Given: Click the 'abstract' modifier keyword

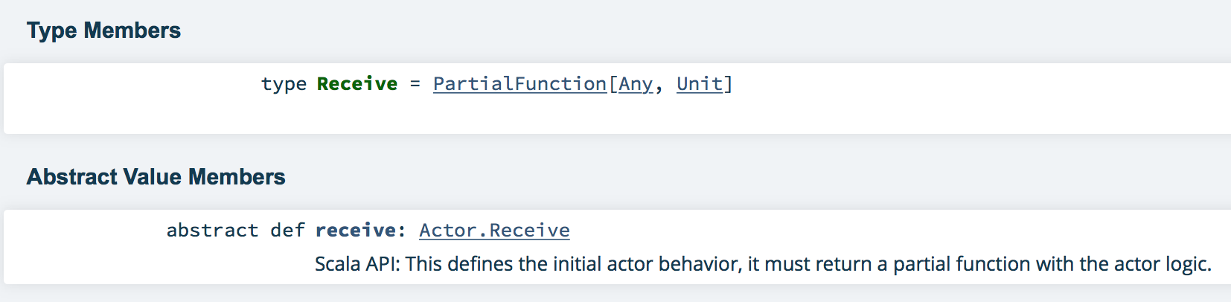Looking at the screenshot, I should [x=212, y=231].
